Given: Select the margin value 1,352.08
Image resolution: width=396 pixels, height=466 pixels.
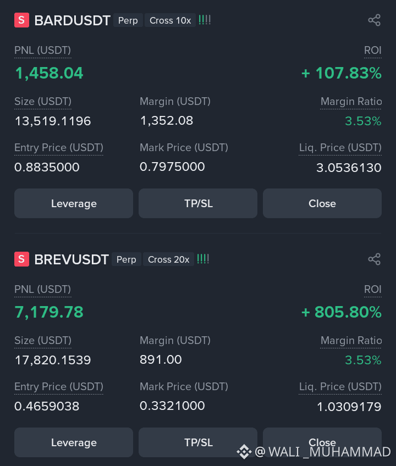Looking at the screenshot, I should (167, 121).
